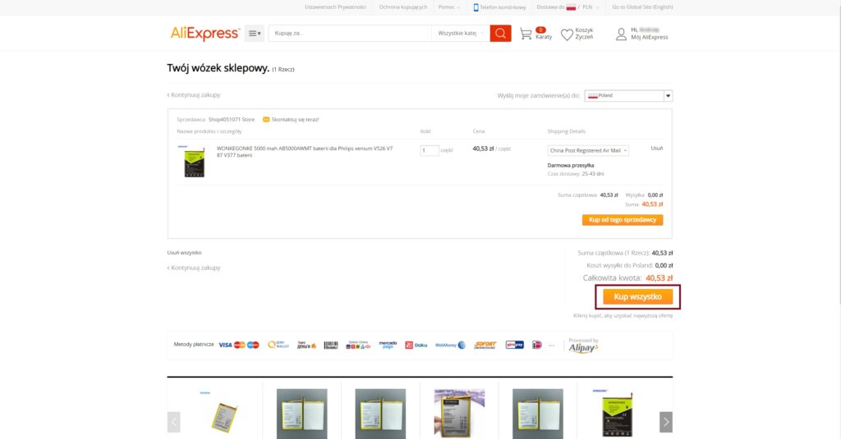The height and width of the screenshot is (439, 841).
Task: Open the categories hamburger menu icon
Action: click(255, 34)
